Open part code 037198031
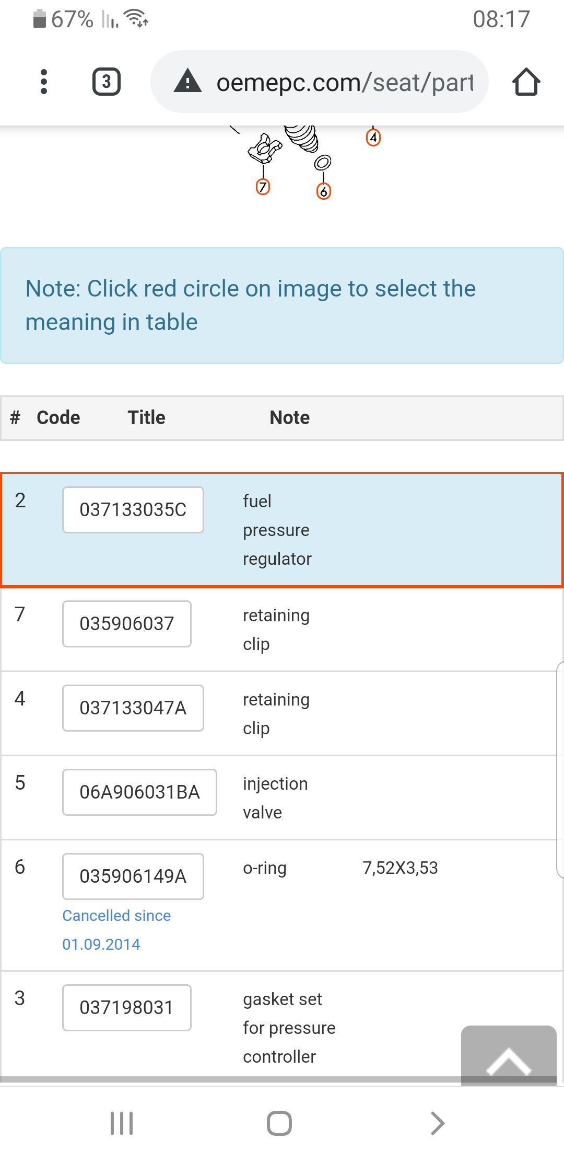564x1161 pixels. (127, 1008)
